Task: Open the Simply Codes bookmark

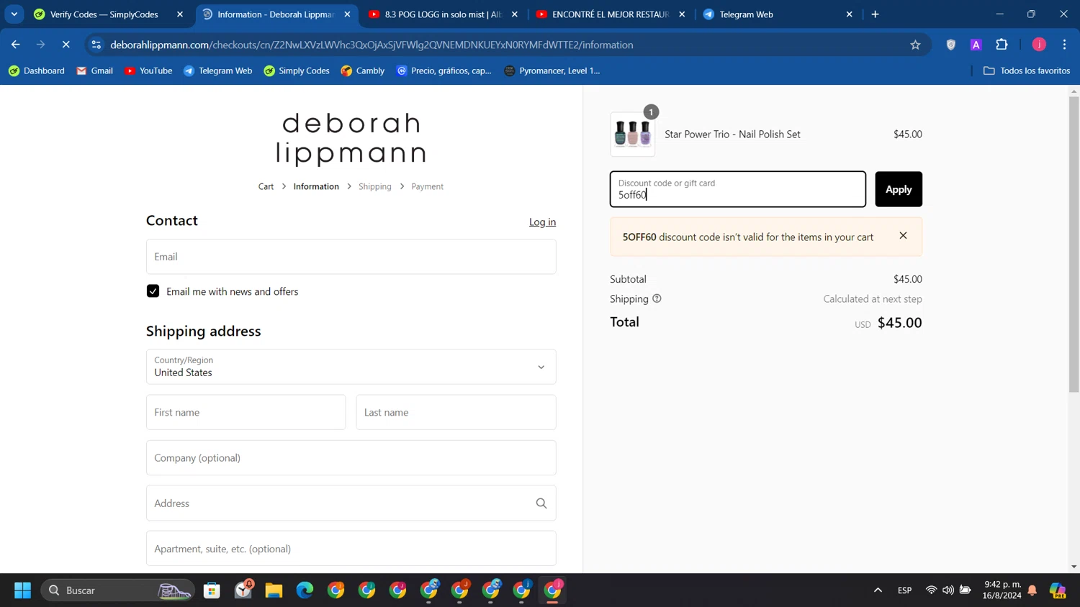Action: [x=297, y=70]
